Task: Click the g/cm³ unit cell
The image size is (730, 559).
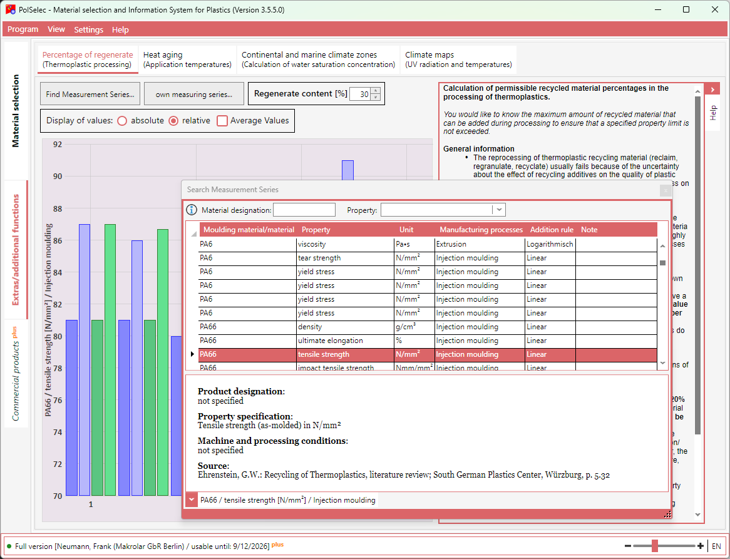Action: (414, 327)
